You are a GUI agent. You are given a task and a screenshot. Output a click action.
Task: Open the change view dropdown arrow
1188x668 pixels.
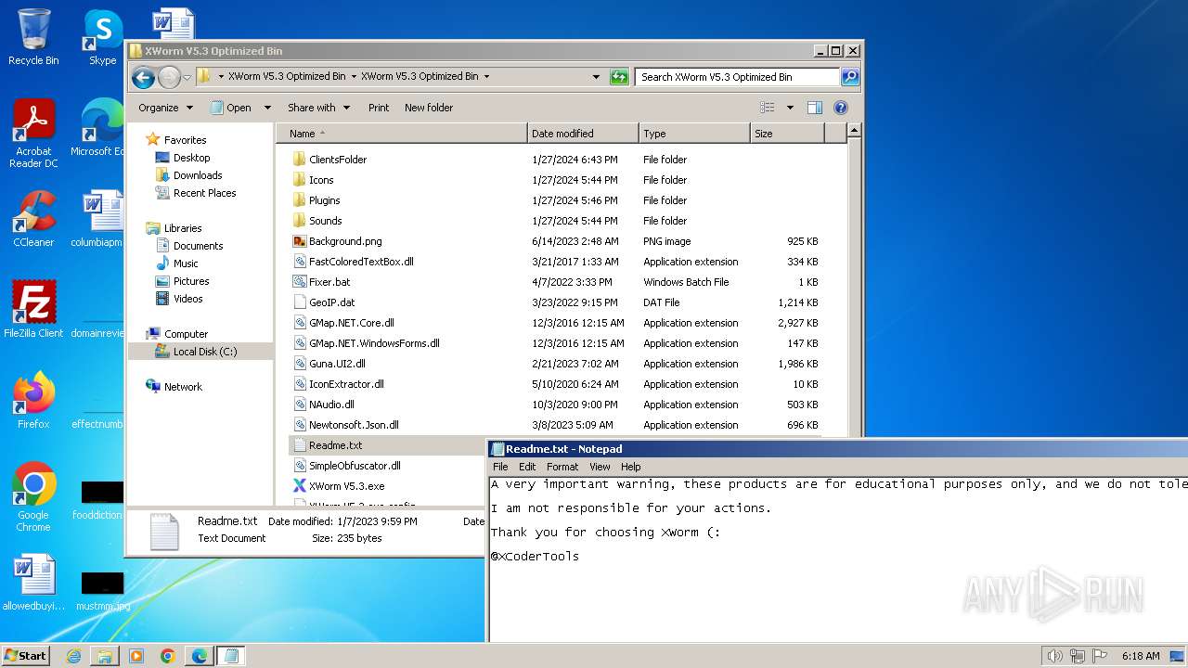pyautogui.click(x=790, y=108)
